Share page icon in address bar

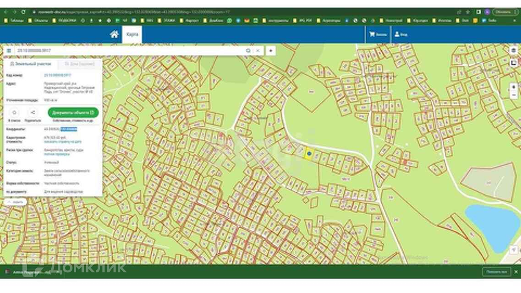pos(459,12)
